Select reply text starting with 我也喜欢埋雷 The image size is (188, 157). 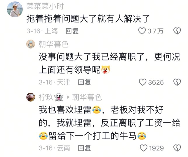pyautogui.click(x=110, y=123)
